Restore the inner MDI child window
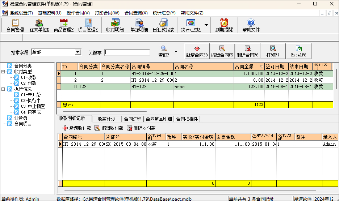This screenshot has height=201, width=339. tap(330, 13)
